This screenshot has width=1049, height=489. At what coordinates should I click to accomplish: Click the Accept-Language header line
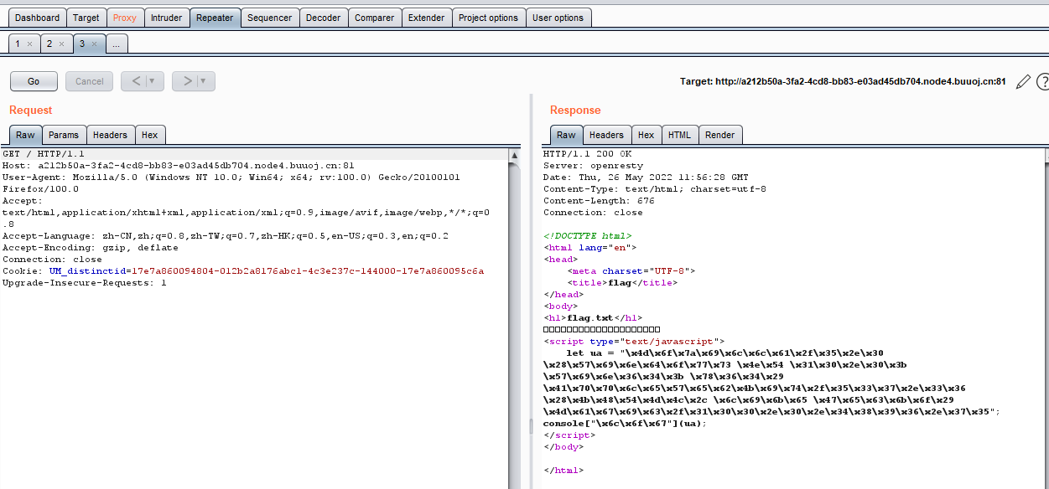[x=226, y=236]
